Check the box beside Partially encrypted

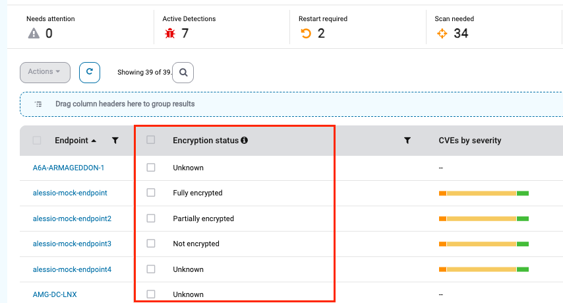(151, 219)
